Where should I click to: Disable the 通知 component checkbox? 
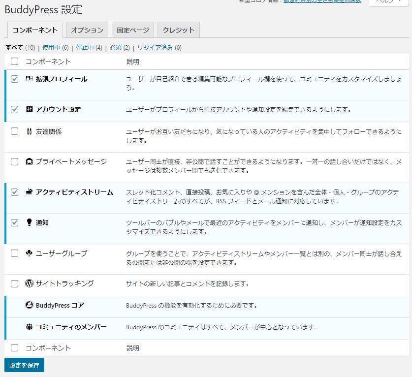[x=14, y=222]
